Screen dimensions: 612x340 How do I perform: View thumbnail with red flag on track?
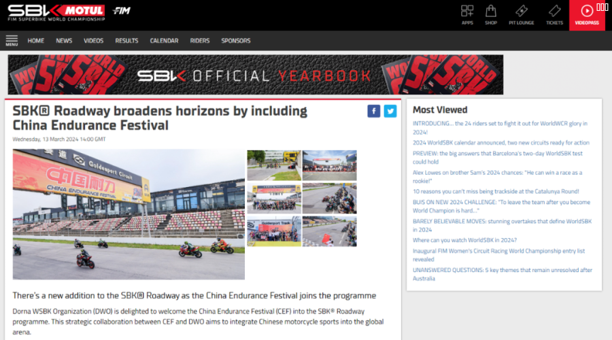[x=329, y=231]
